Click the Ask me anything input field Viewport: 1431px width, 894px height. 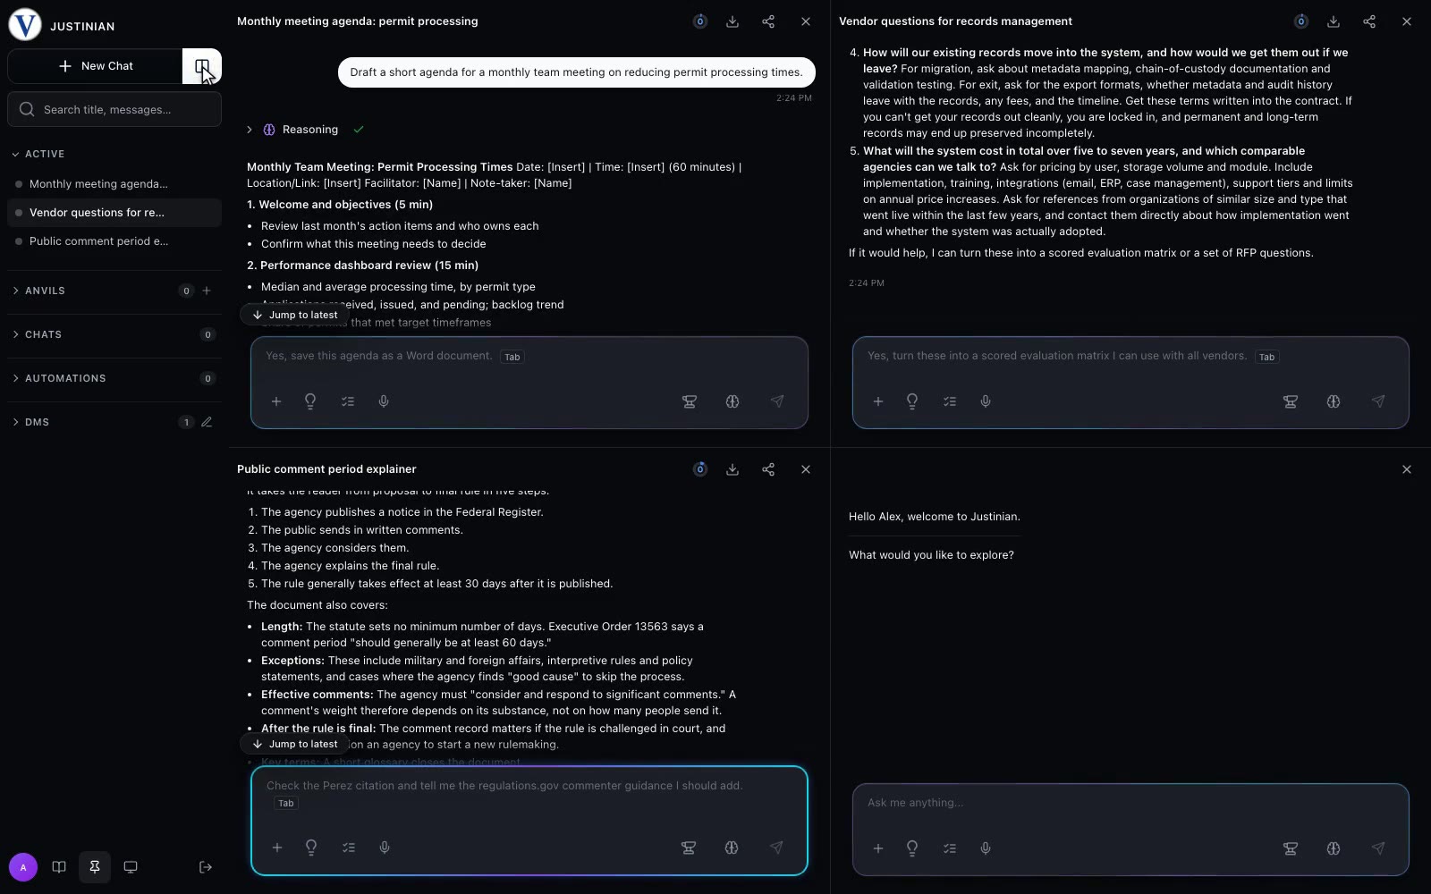coord(1130,803)
